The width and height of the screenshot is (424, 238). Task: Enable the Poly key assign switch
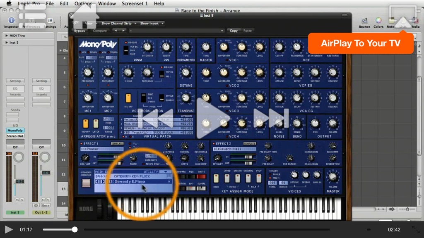coord(259,178)
